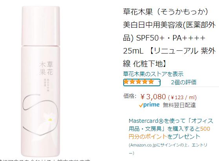Click the middle orange rating star

click(139, 81)
